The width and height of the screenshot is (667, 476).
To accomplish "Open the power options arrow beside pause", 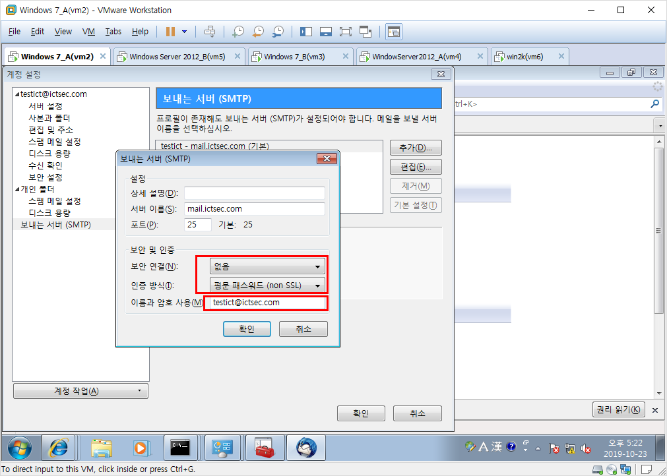I will pyautogui.click(x=184, y=32).
